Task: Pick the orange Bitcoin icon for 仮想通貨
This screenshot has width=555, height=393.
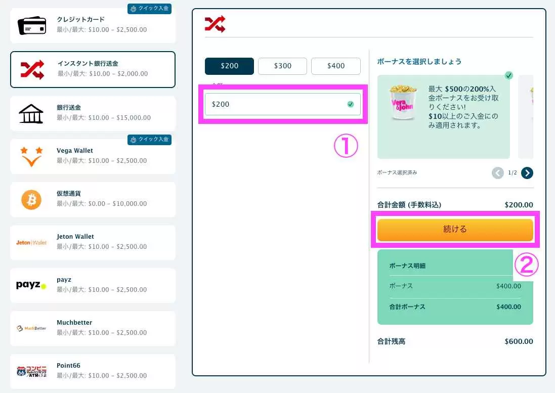Action: [31, 200]
